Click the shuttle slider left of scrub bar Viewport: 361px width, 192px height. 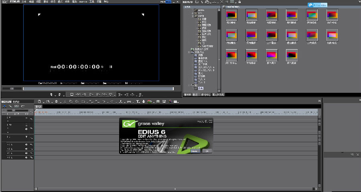tap(12, 89)
